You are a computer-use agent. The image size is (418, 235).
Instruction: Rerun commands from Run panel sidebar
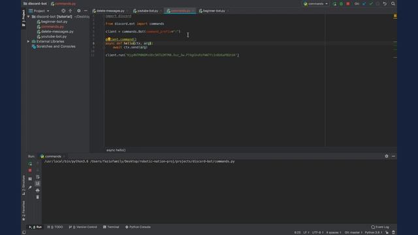click(30, 164)
